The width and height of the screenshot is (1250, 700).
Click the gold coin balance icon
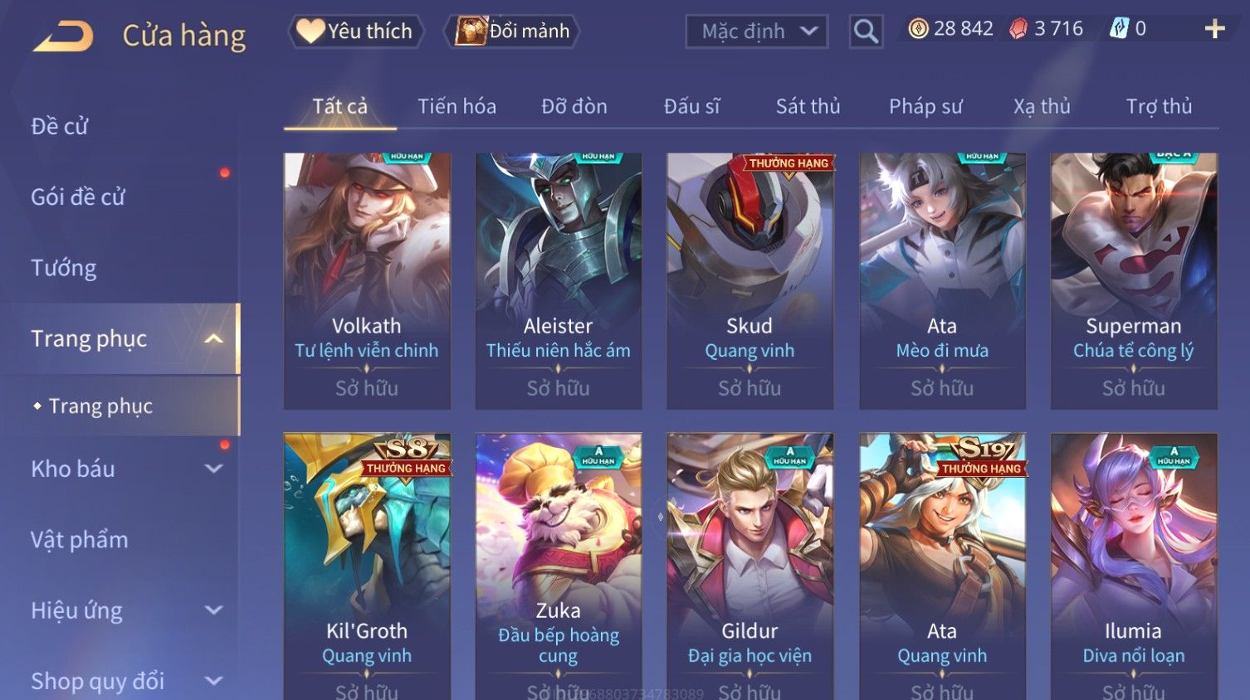point(918,29)
